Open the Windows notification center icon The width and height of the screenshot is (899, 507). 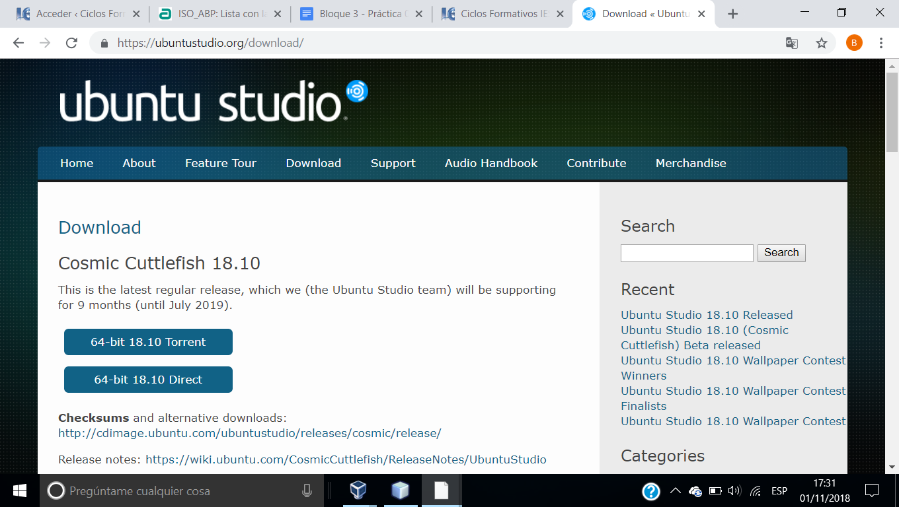pyautogui.click(x=872, y=490)
